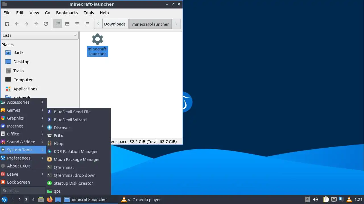Image resolution: width=364 pixels, height=204 pixels.
Task: Open the Lists side pane dropdown
Action: click(x=40, y=35)
